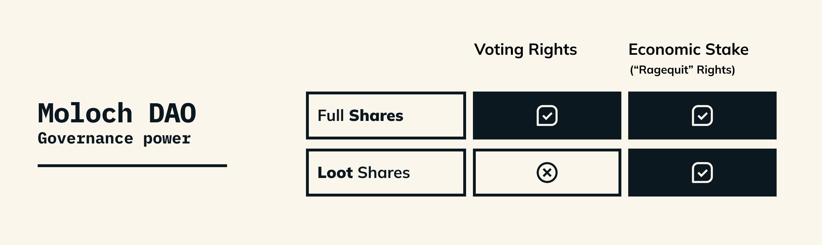This screenshot has height=245, width=822.
Task: Click the "Ragequit" Rights subtitle text
Action: [x=682, y=70]
